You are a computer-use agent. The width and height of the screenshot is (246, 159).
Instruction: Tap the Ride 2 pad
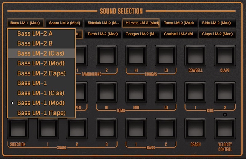[x=225, y=92]
